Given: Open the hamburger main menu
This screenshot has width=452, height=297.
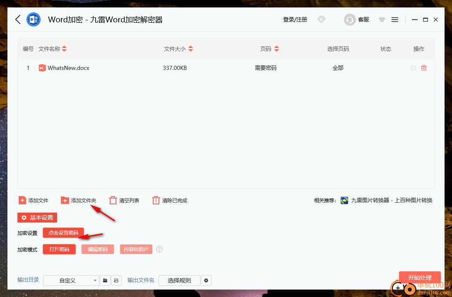Looking at the screenshot, I should point(395,19).
